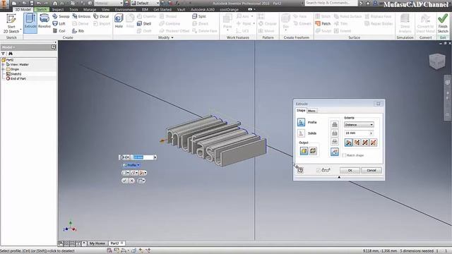This screenshot has width=452, height=254.
Task: Choose Intersect operation in Extrude dialog
Action: coord(334,142)
